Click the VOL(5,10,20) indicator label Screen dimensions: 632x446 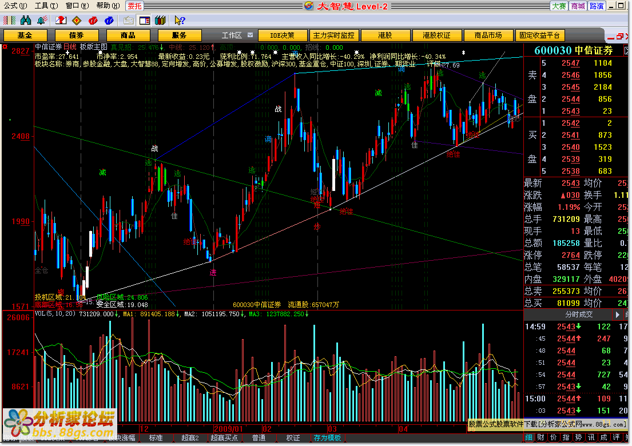(55, 313)
